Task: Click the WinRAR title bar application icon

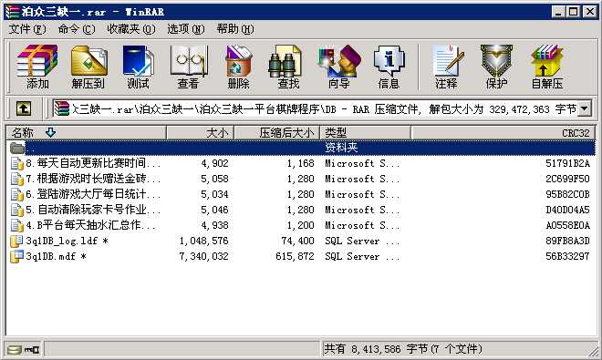Action: (x=12, y=12)
